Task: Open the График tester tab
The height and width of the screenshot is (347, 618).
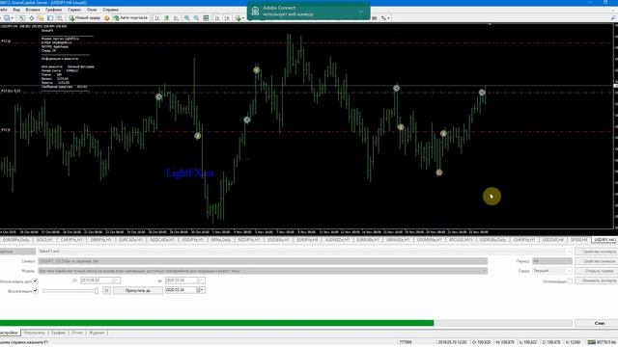Action: click(x=58, y=333)
